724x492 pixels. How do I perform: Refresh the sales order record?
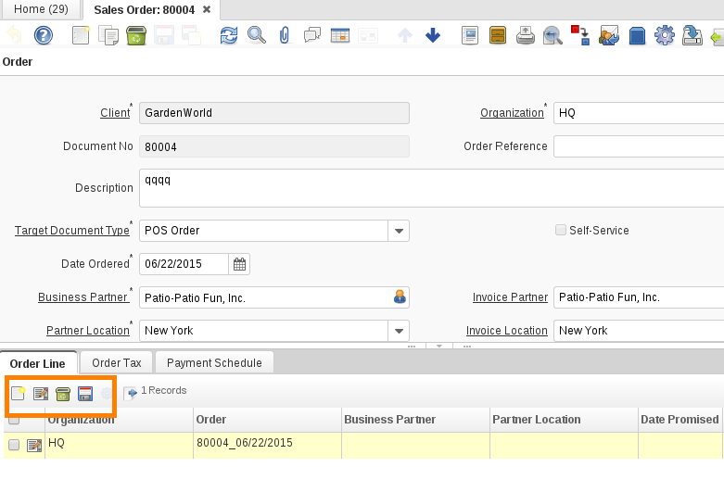point(228,35)
